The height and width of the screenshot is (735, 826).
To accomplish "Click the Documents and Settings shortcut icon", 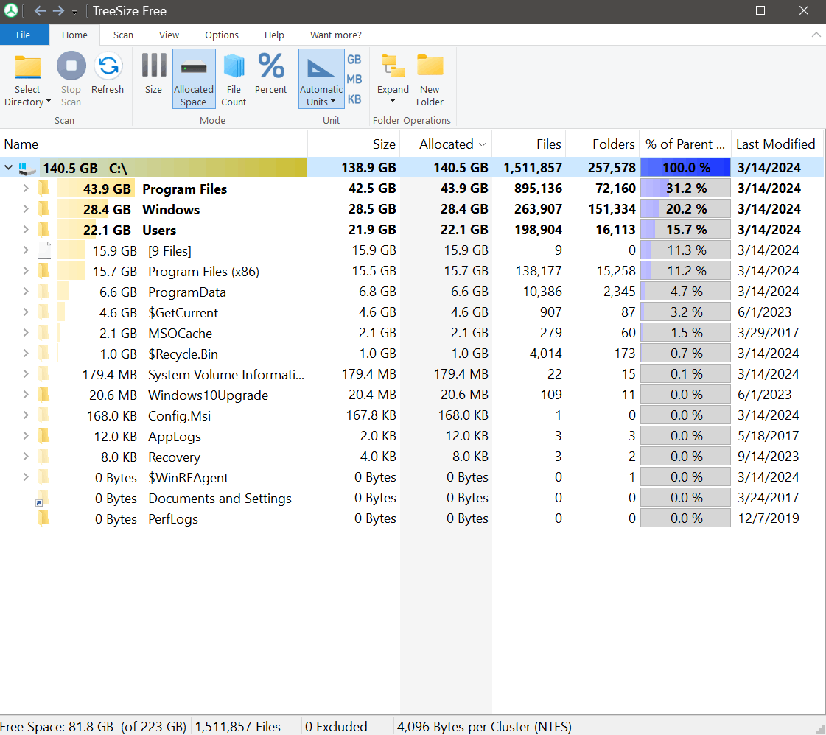I will click(x=43, y=498).
